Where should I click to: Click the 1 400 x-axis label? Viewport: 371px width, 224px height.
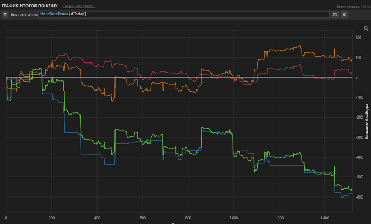point(325,218)
